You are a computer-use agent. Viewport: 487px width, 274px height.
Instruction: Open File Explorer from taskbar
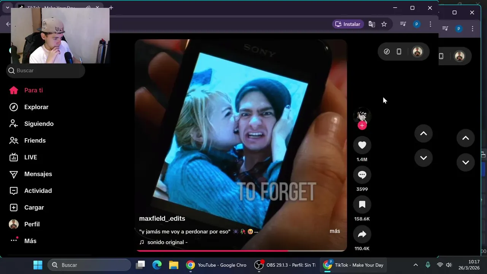tap(173, 265)
